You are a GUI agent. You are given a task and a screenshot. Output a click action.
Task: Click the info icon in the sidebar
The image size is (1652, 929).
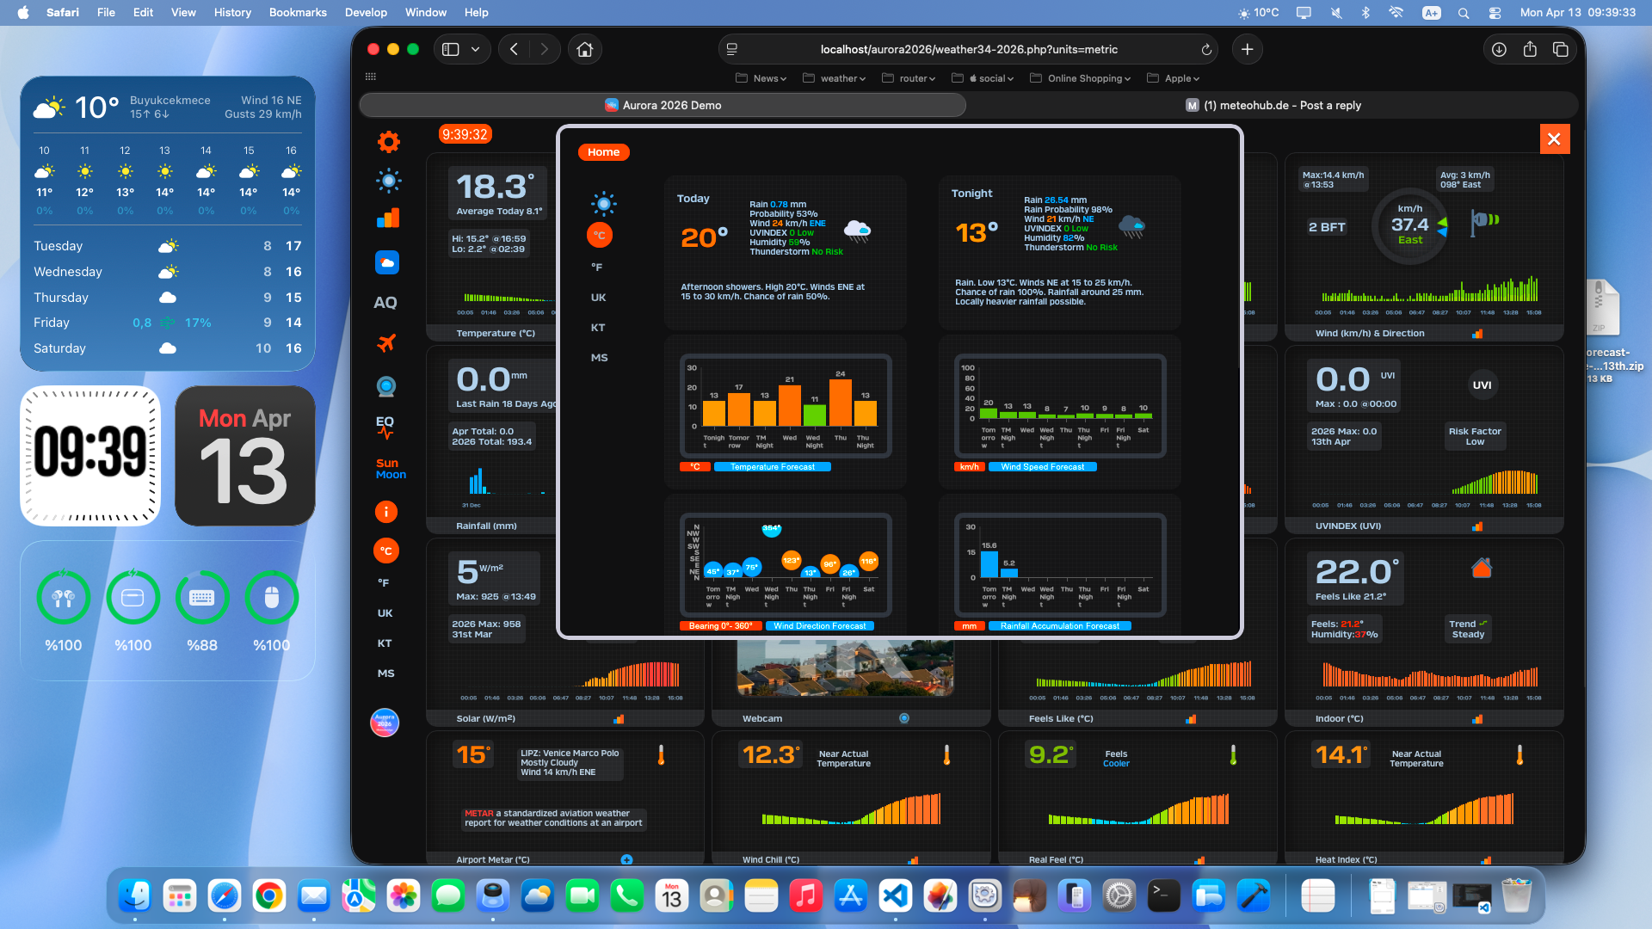pyautogui.click(x=385, y=512)
